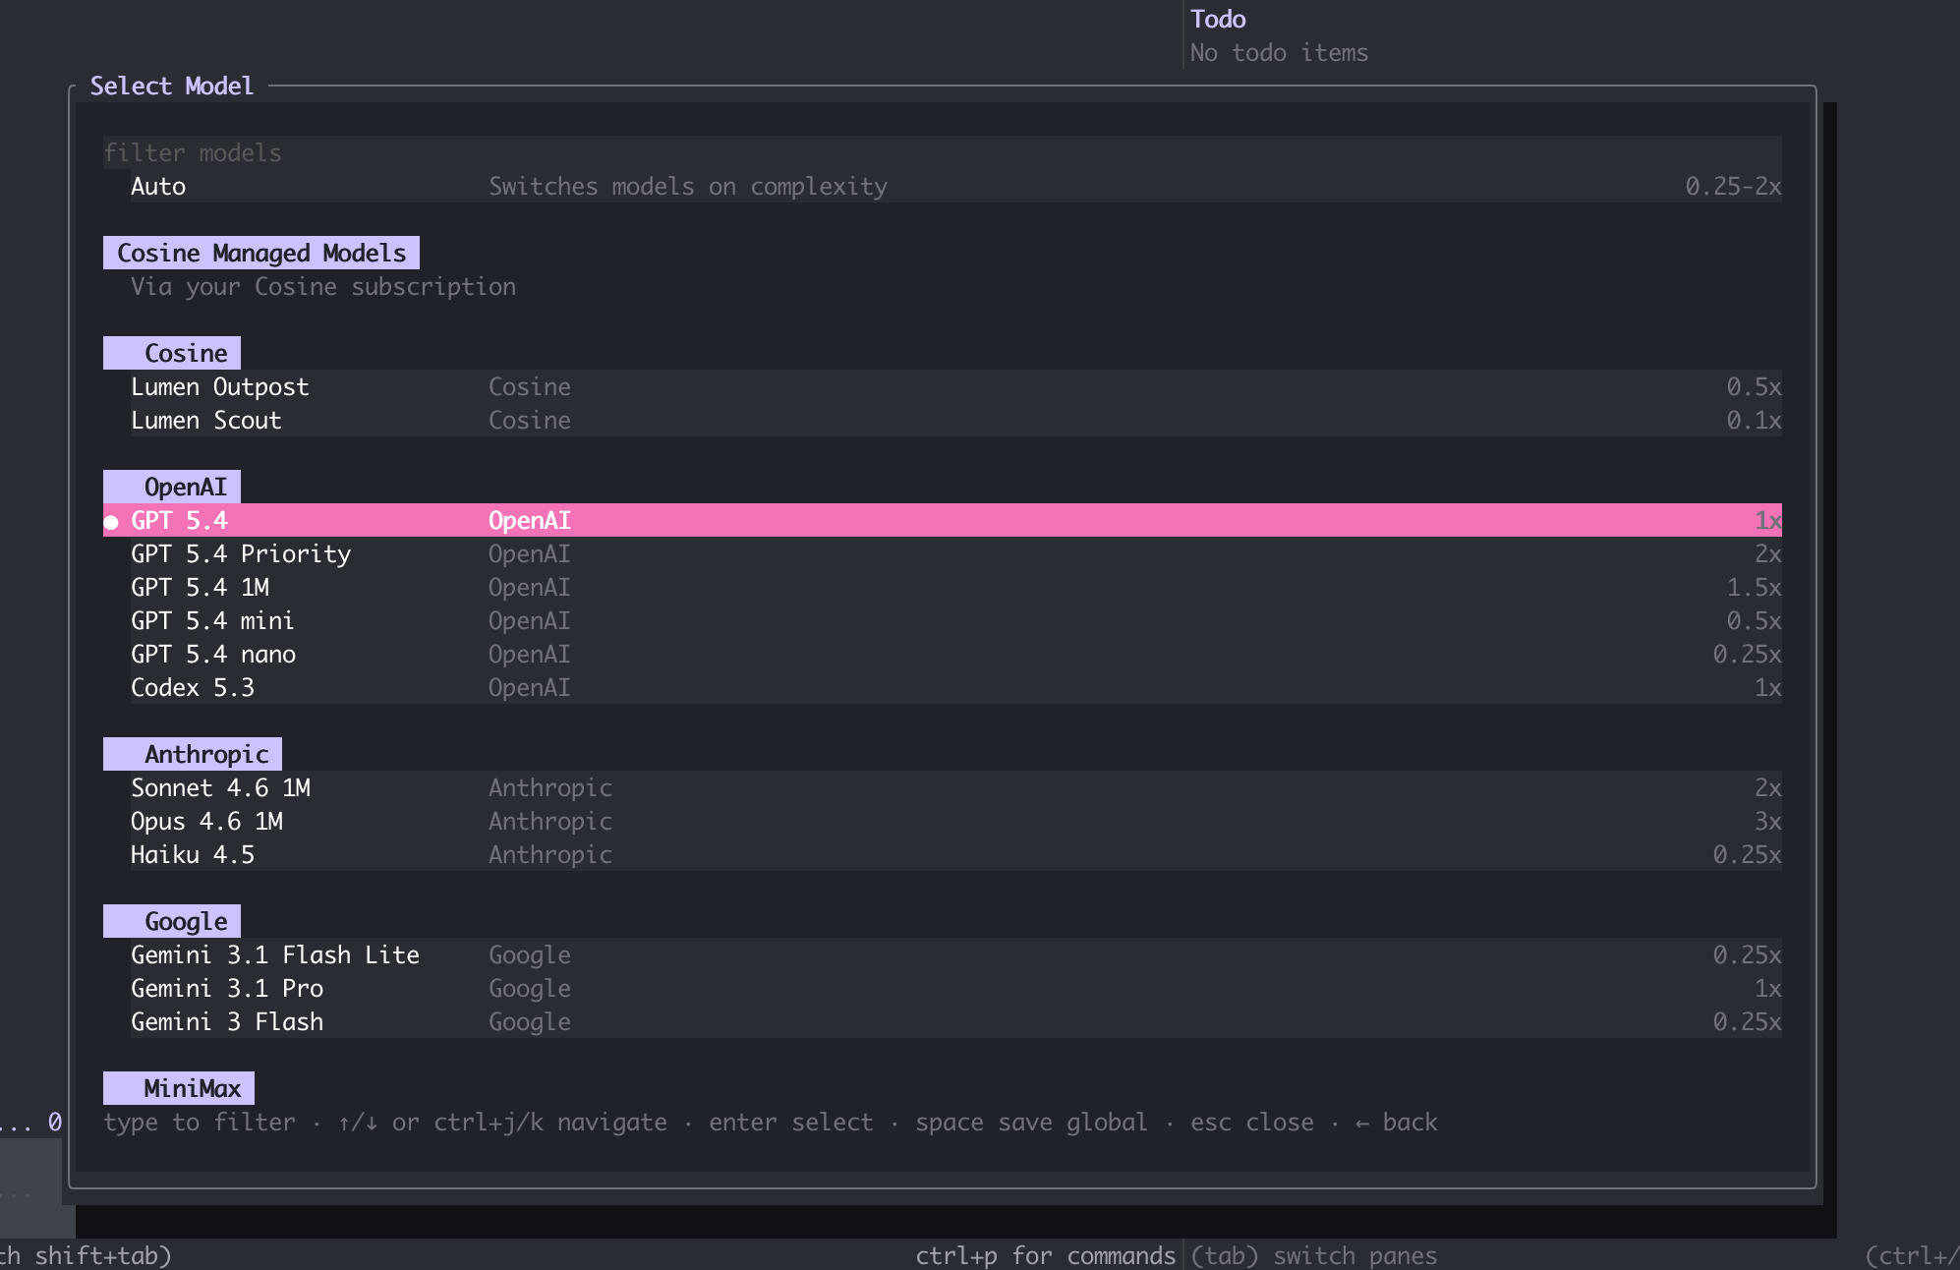Click ctrl+p for commands in status bar
The width and height of the screenshot is (1960, 1270).
(1045, 1255)
